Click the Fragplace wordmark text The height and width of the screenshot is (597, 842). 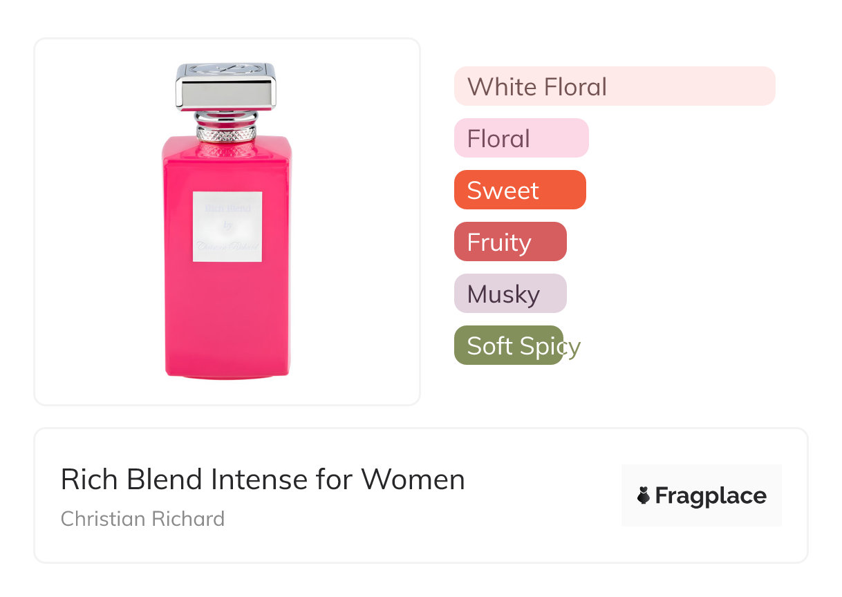711,495
